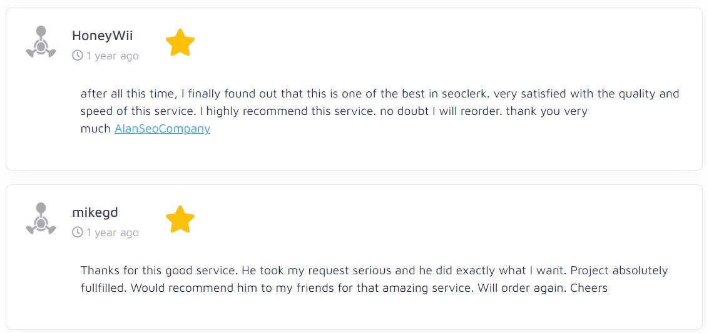This screenshot has height=333, width=709.
Task: Click mikegd's avatar icon
Action: pyautogui.click(x=41, y=219)
